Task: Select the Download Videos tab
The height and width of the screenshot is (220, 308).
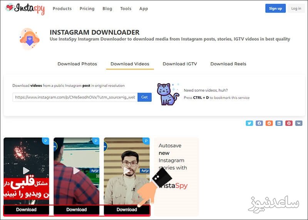Action: pos(130,64)
